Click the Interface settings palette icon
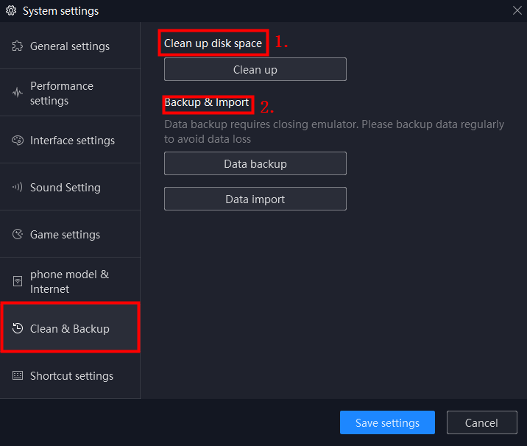Image resolution: width=527 pixels, height=446 pixels. tap(18, 140)
